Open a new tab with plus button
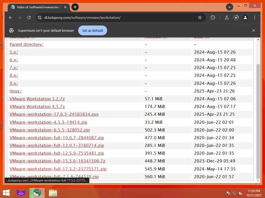265x198 pixels. click(75, 7)
